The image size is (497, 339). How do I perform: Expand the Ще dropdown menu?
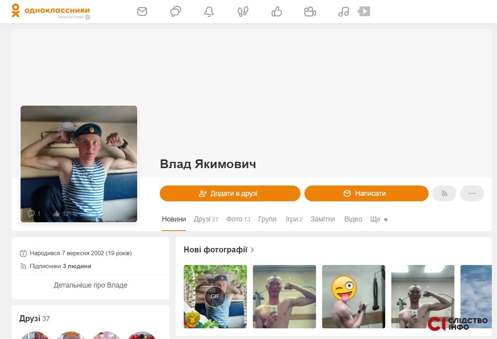click(x=379, y=219)
